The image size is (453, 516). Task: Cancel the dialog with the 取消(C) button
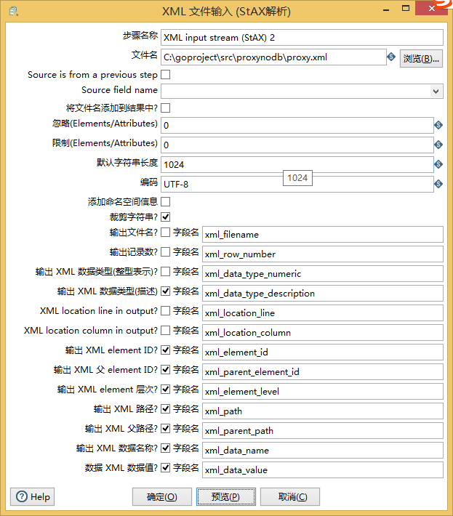click(x=290, y=496)
